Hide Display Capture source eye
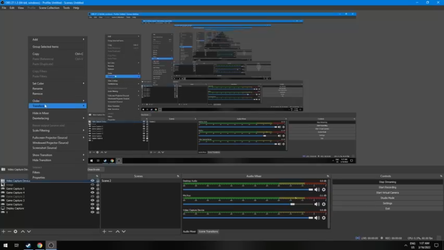The width and height of the screenshot is (444, 250). click(x=92, y=208)
